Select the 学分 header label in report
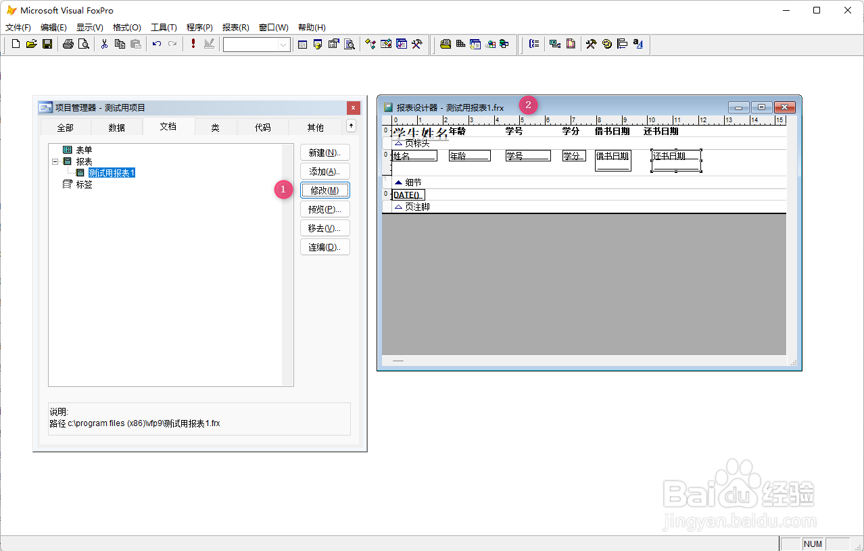 click(571, 131)
